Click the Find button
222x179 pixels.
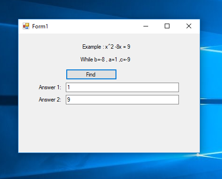(91, 74)
